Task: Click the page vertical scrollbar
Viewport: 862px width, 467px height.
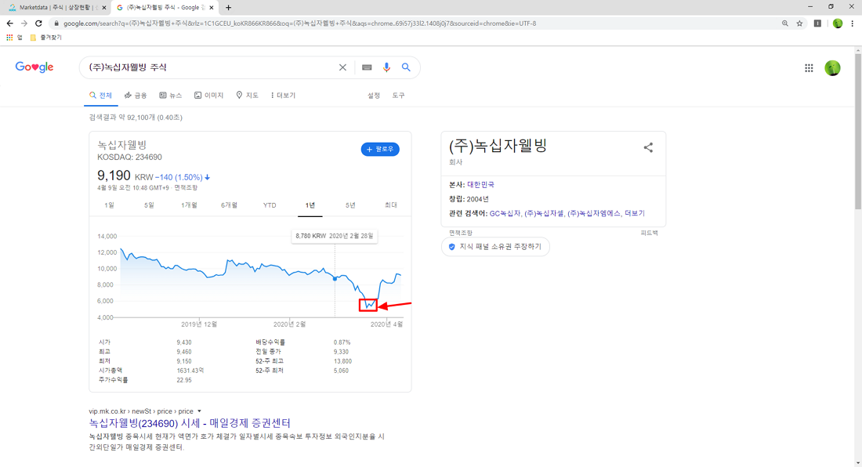Action: coord(857,132)
